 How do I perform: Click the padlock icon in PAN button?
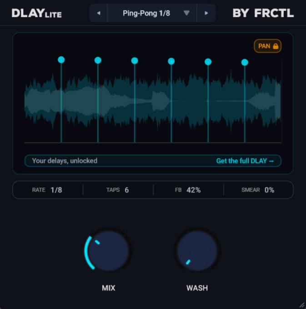tap(276, 46)
